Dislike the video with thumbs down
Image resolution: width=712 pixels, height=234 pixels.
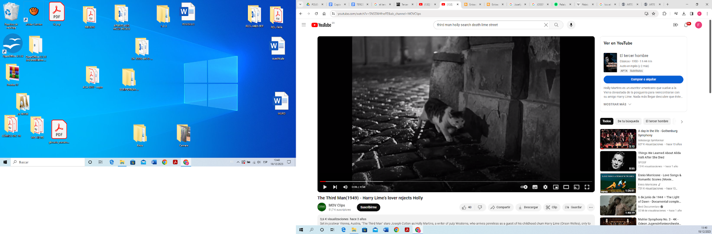click(x=480, y=207)
